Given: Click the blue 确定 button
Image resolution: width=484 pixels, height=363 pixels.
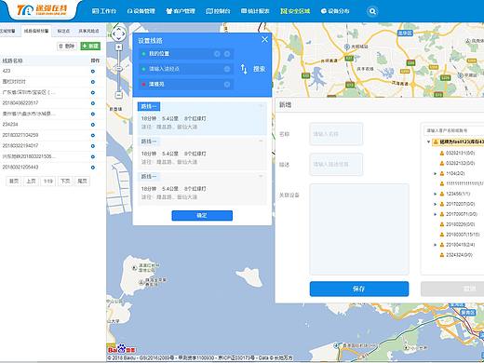Looking at the screenshot, I should coord(202,215).
